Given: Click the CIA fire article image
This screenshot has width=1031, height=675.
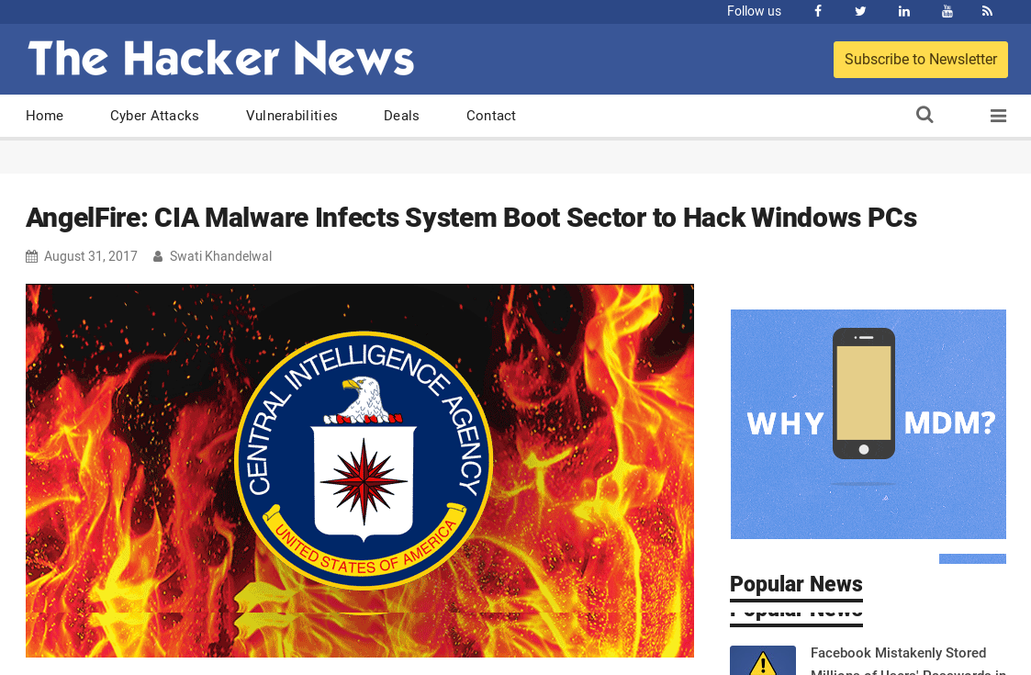Looking at the screenshot, I should click(360, 470).
